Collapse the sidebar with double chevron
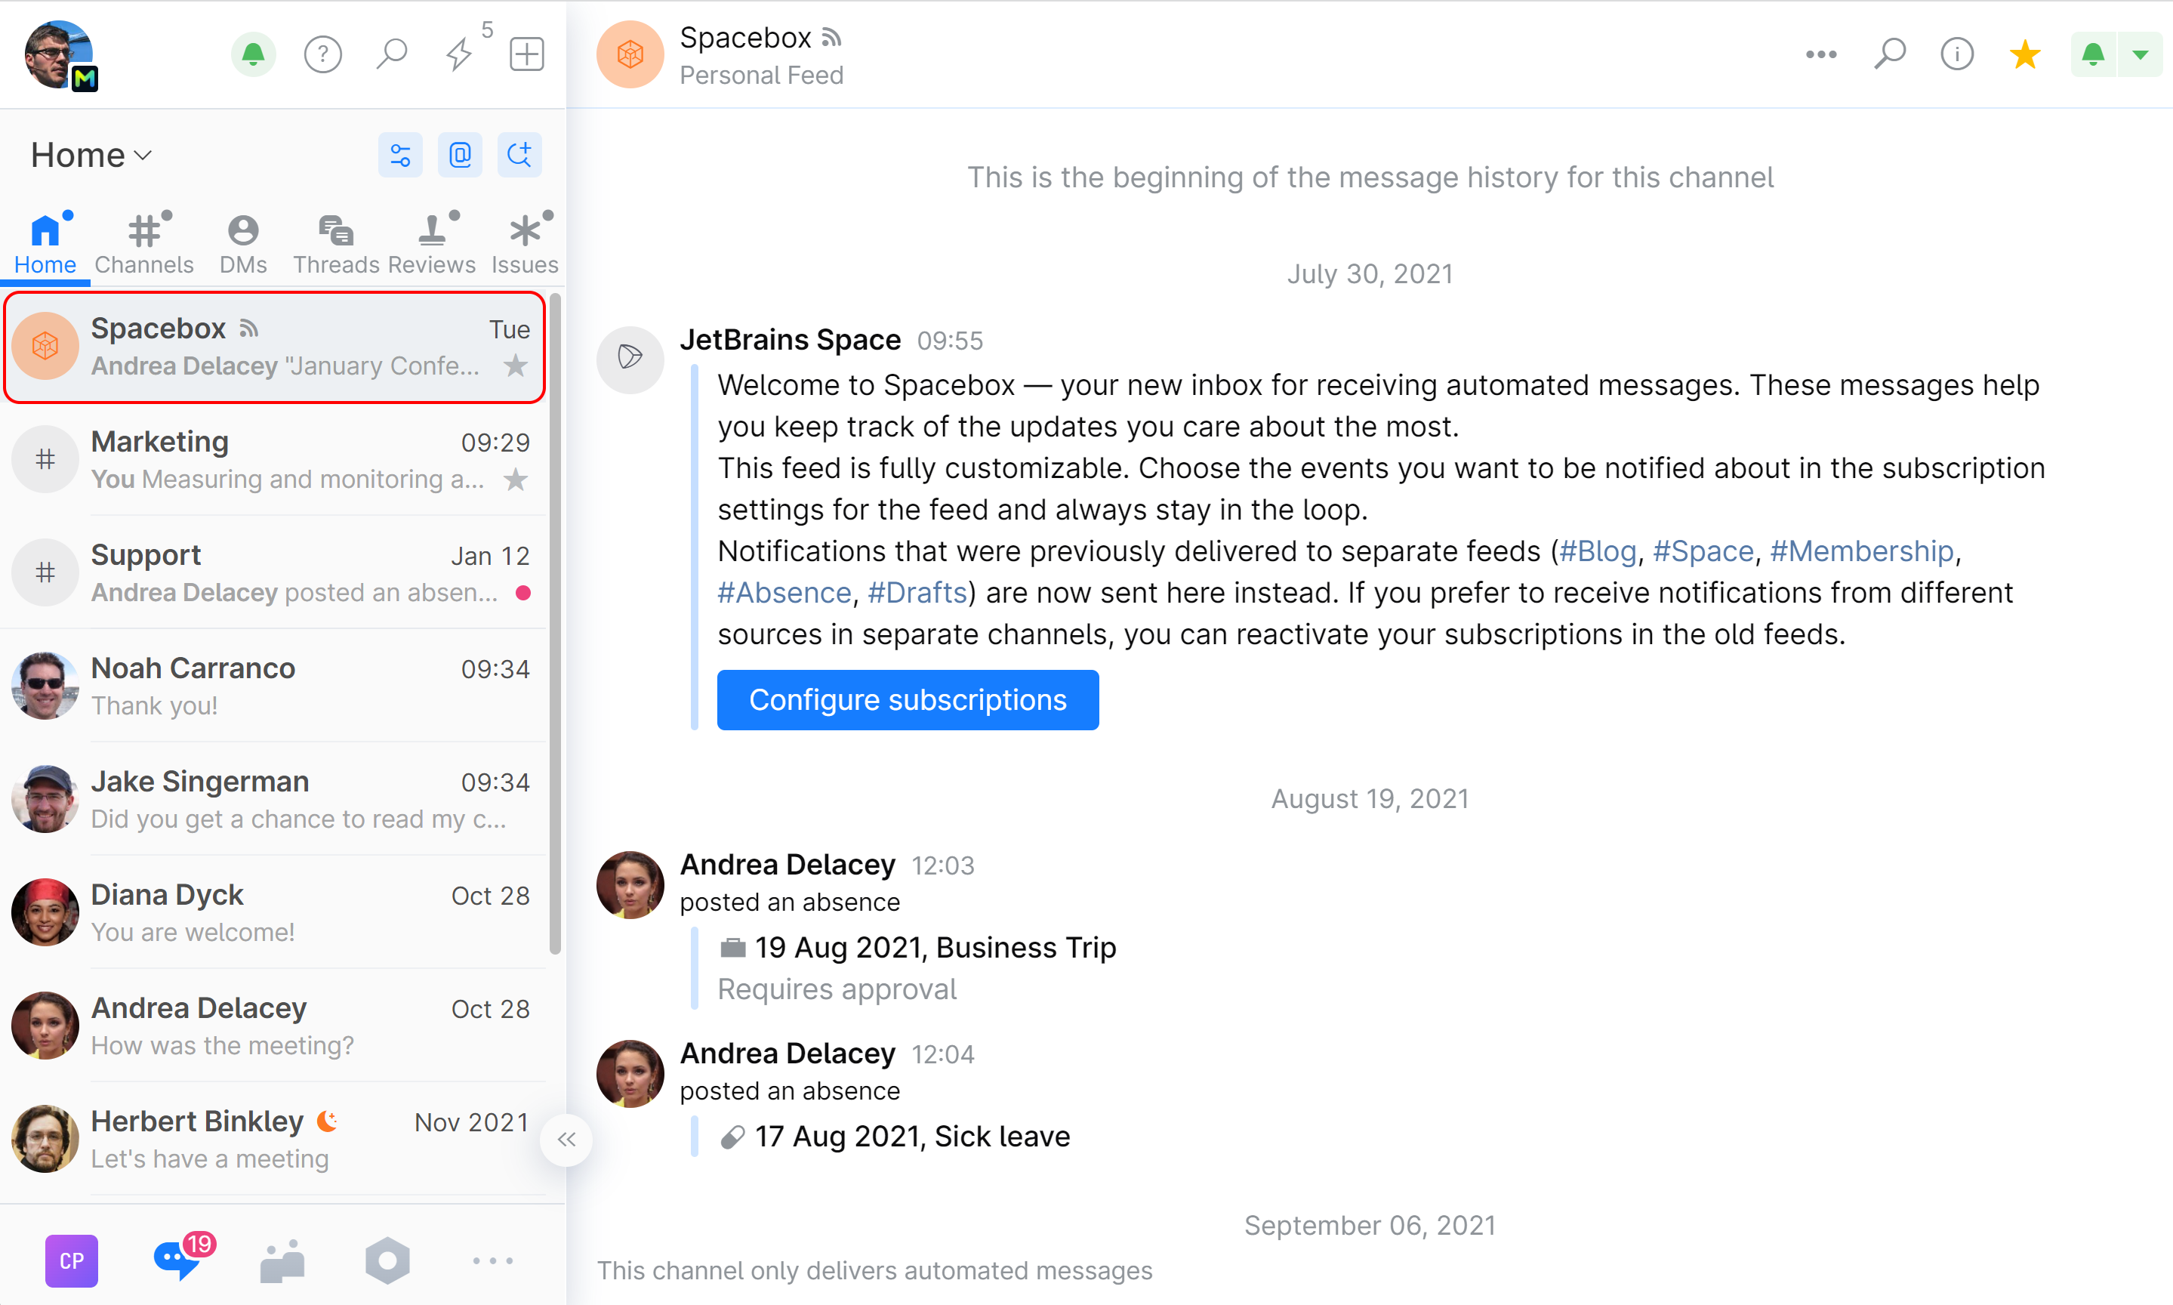2173x1305 pixels. tap(566, 1140)
